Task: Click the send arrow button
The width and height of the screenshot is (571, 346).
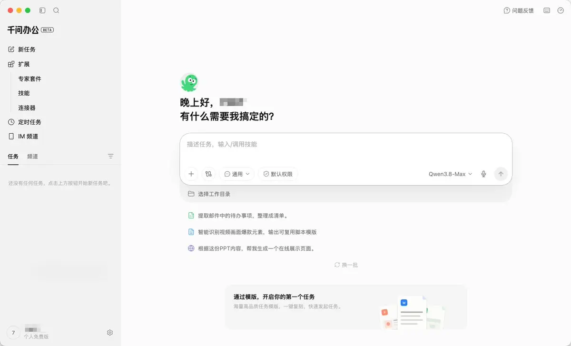Action: pos(501,174)
